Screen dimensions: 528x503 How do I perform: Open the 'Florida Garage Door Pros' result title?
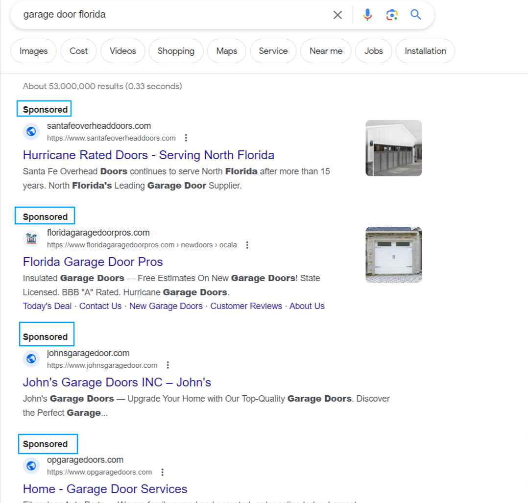pyautogui.click(x=93, y=262)
